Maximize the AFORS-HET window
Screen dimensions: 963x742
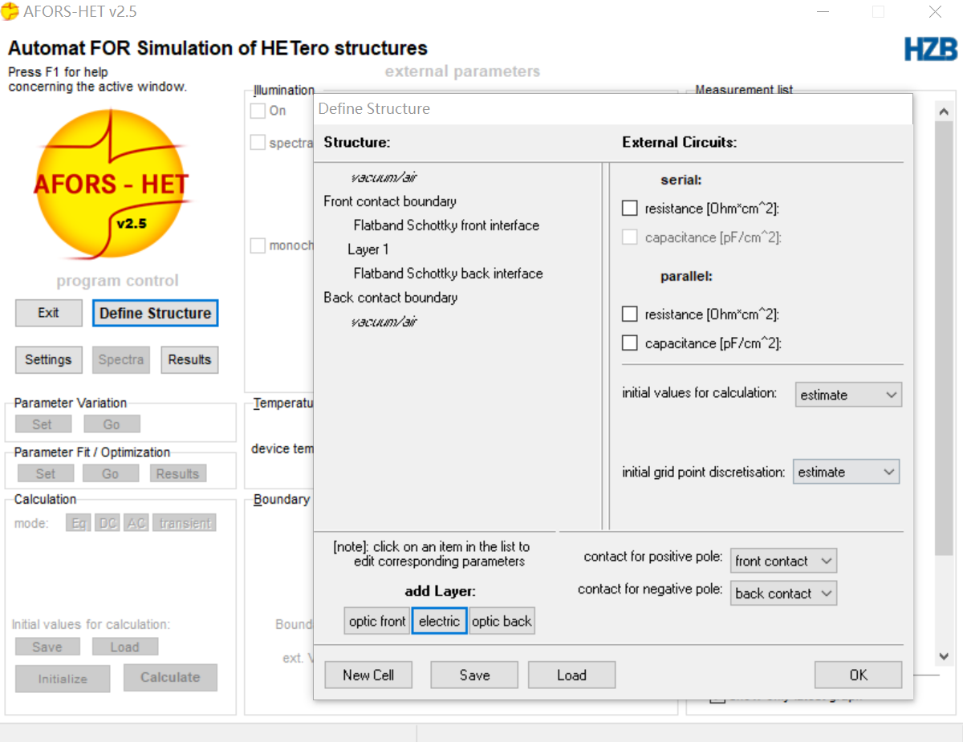pos(878,11)
